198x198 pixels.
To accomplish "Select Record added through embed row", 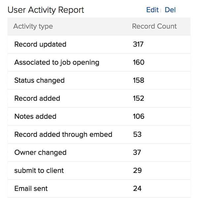I will 63,134.
